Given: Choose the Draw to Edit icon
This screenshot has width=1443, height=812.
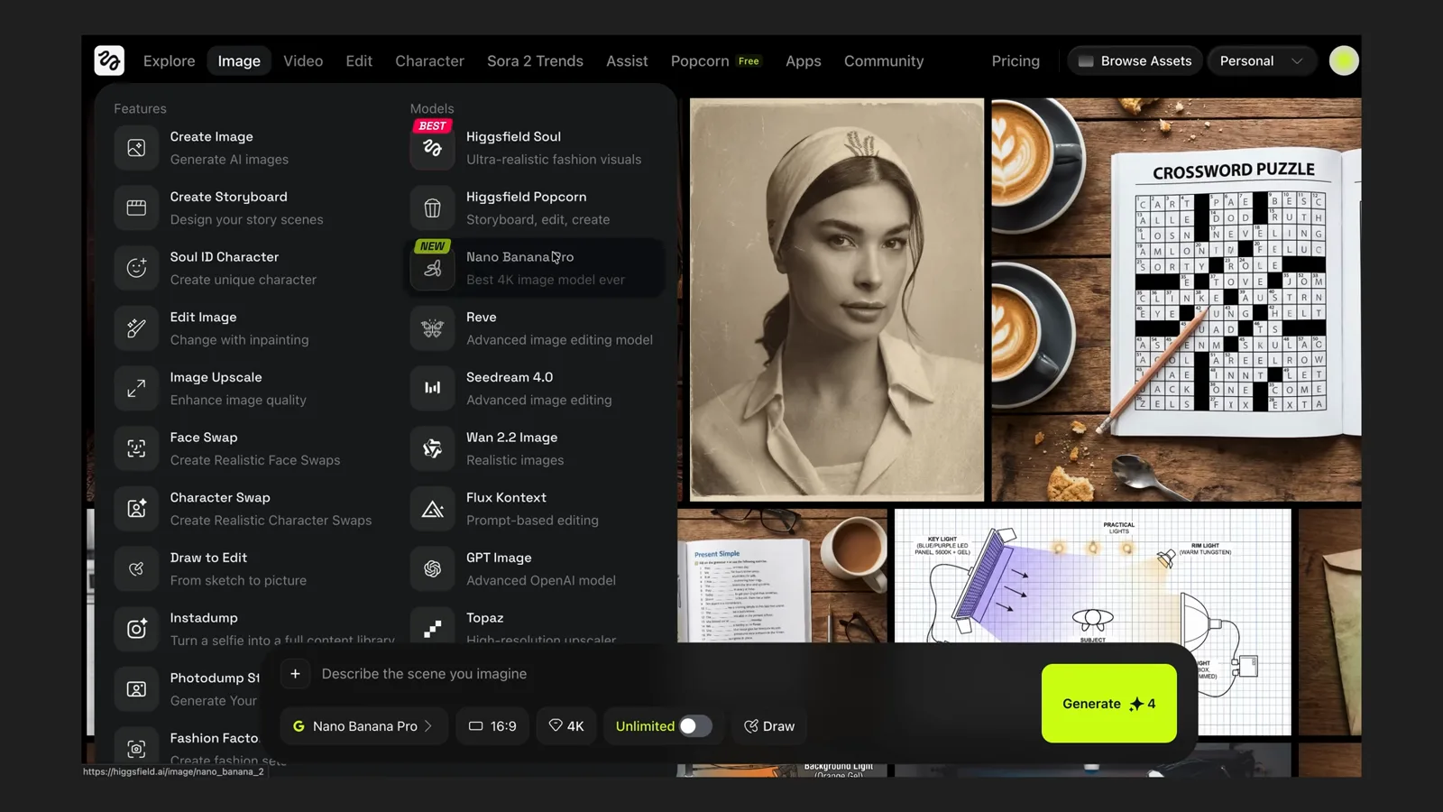Looking at the screenshot, I should (x=136, y=568).
